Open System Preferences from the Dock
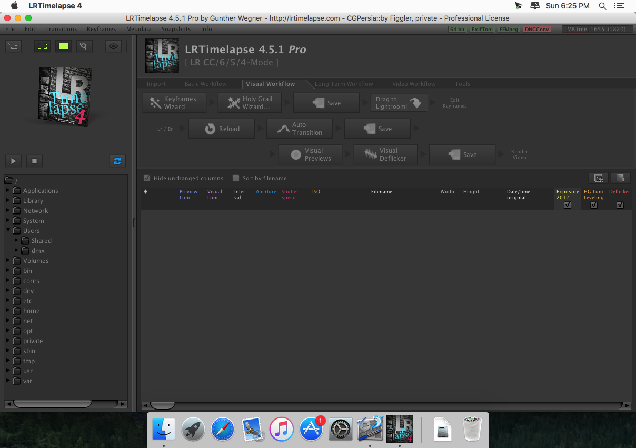This screenshot has height=448, width=636. [x=341, y=428]
